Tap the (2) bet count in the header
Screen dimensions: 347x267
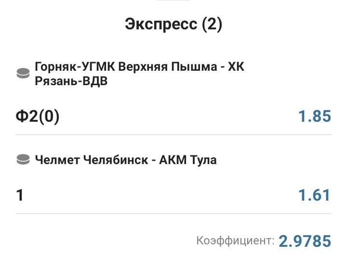tap(211, 25)
